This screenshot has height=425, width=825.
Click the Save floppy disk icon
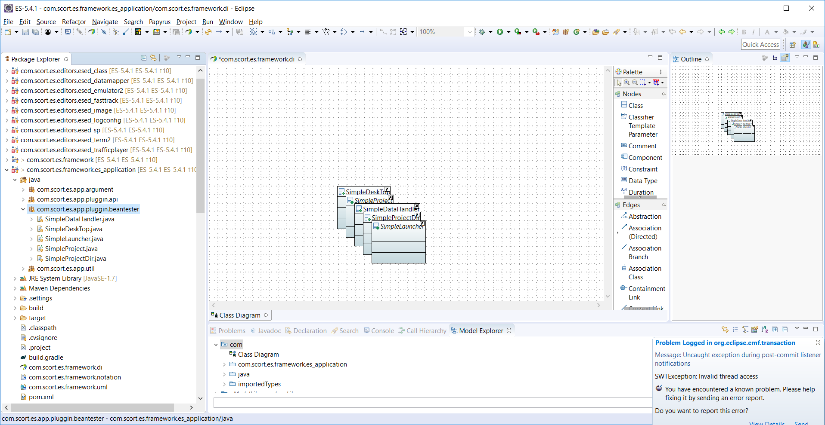click(x=25, y=32)
